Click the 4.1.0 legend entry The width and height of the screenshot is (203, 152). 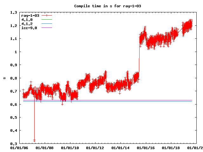click(27, 20)
